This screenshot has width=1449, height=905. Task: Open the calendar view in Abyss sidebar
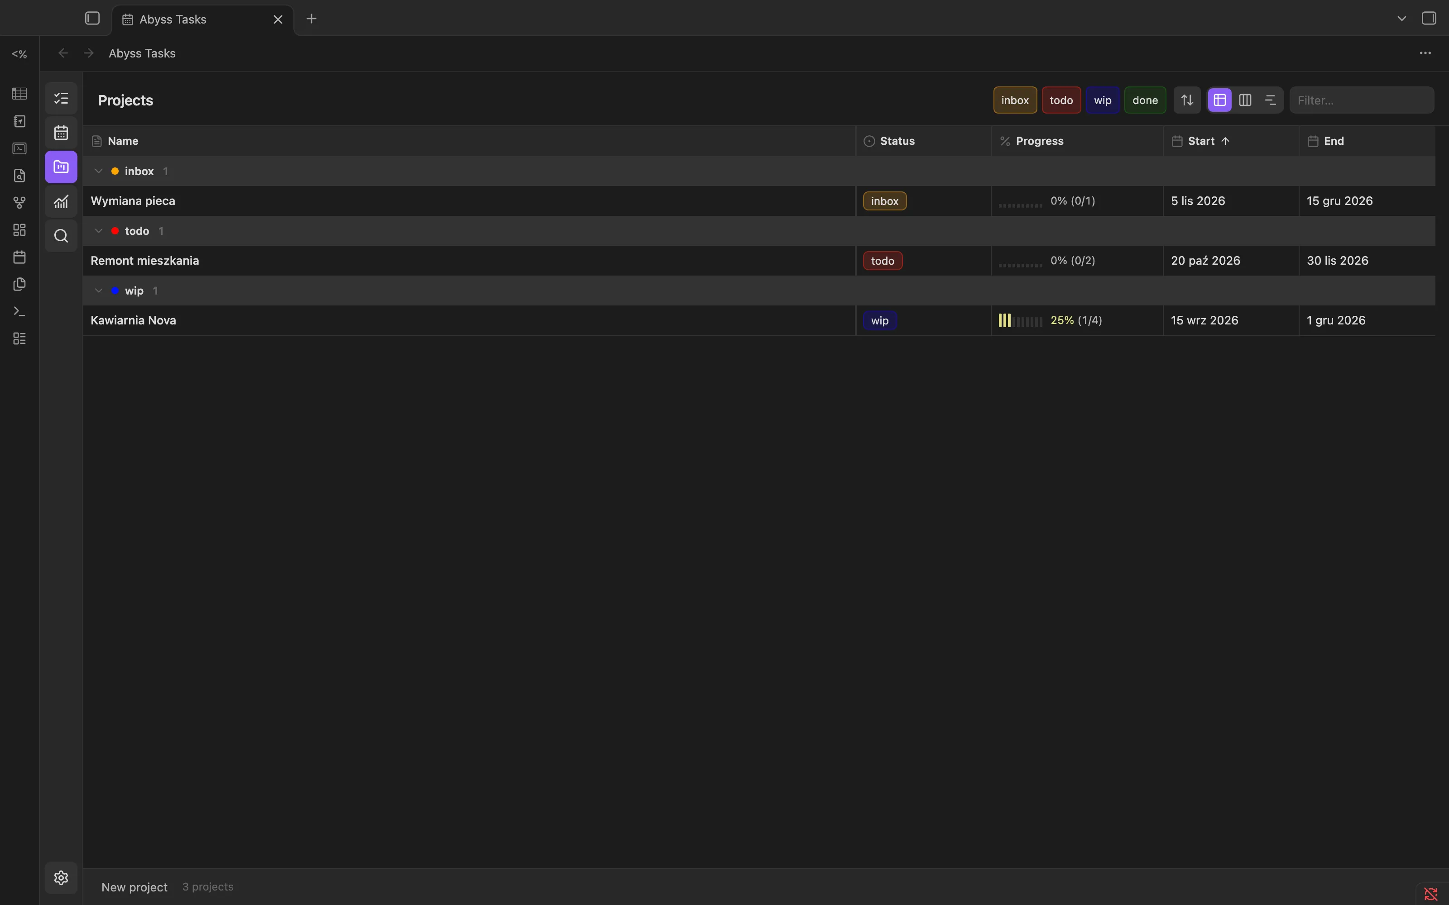coord(61,132)
